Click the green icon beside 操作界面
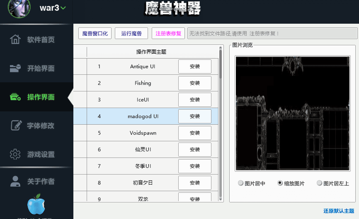 [x=15, y=97]
